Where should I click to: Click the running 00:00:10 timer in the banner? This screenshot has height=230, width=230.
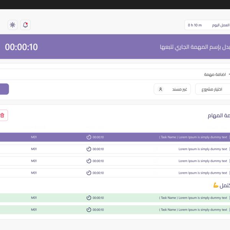[21, 47]
